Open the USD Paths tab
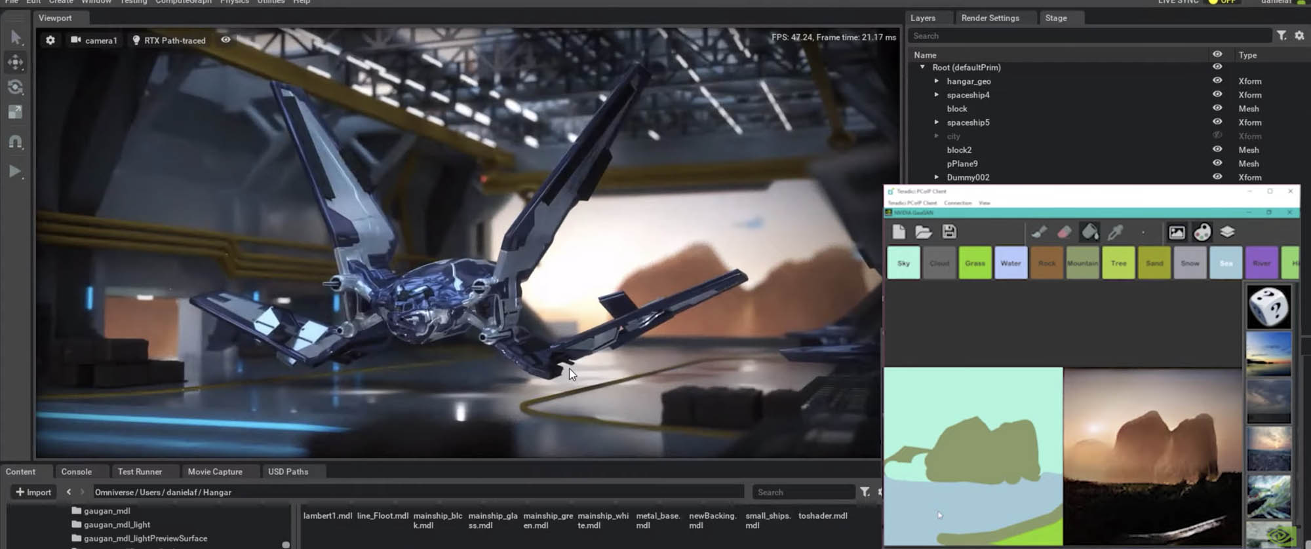 288,472
